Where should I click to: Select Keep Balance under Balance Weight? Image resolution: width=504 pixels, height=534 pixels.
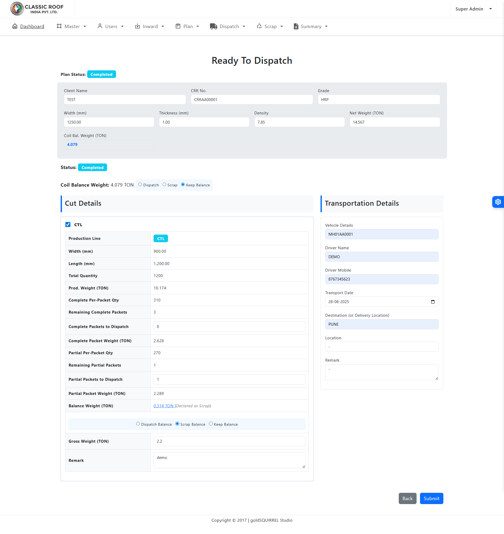(x=211, y=424)
